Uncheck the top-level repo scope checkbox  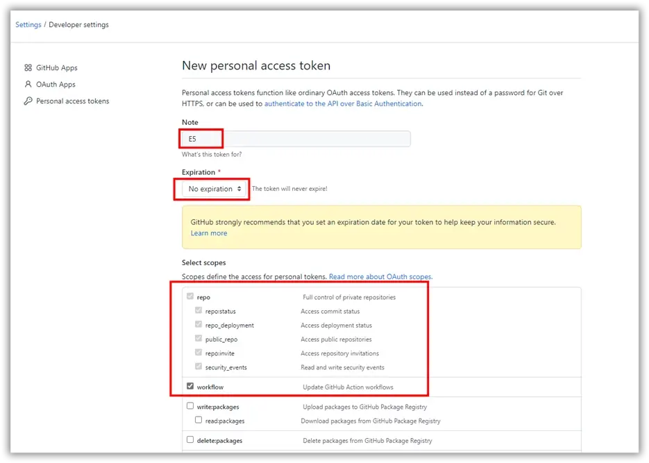(190, 296)
